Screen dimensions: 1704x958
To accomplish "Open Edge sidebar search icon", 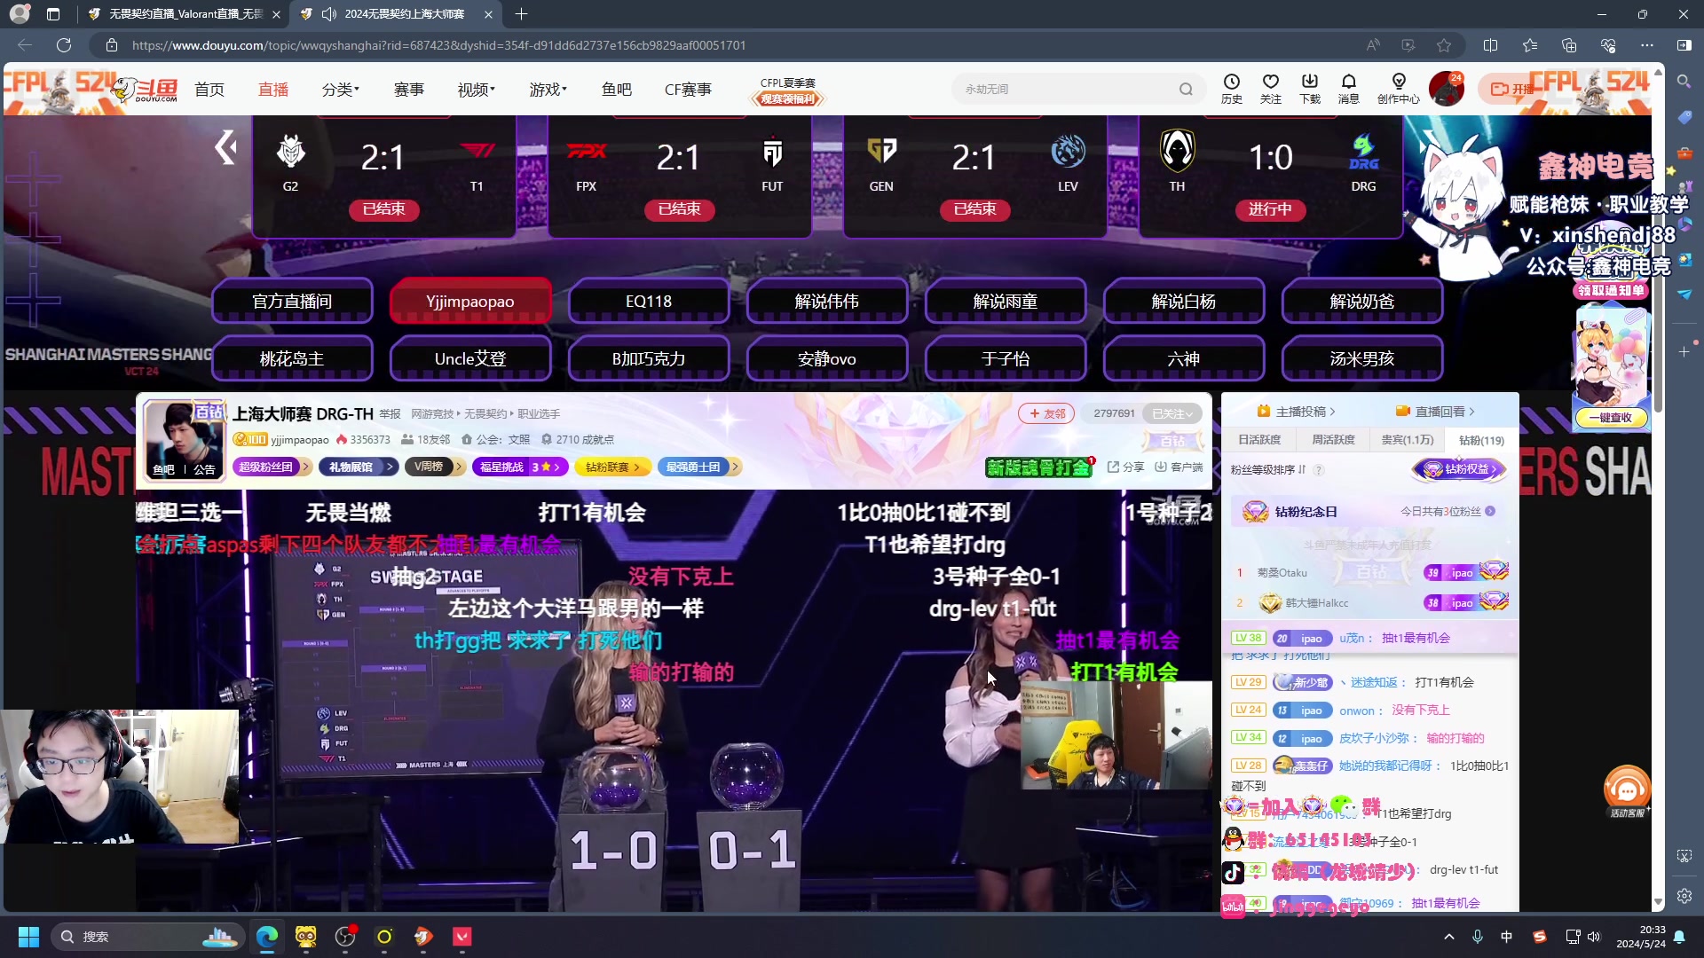I will [x=1684, y=81].
